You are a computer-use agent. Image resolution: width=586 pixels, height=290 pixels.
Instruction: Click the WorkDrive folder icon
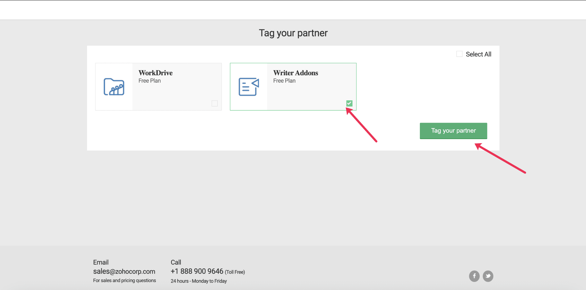114,87
